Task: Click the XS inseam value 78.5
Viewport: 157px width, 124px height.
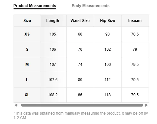Action: pyautogui.click(x=135, y=34)
